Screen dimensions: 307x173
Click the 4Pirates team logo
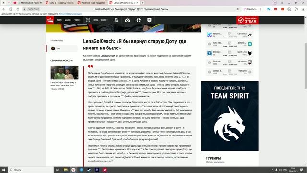click(209, 53)
